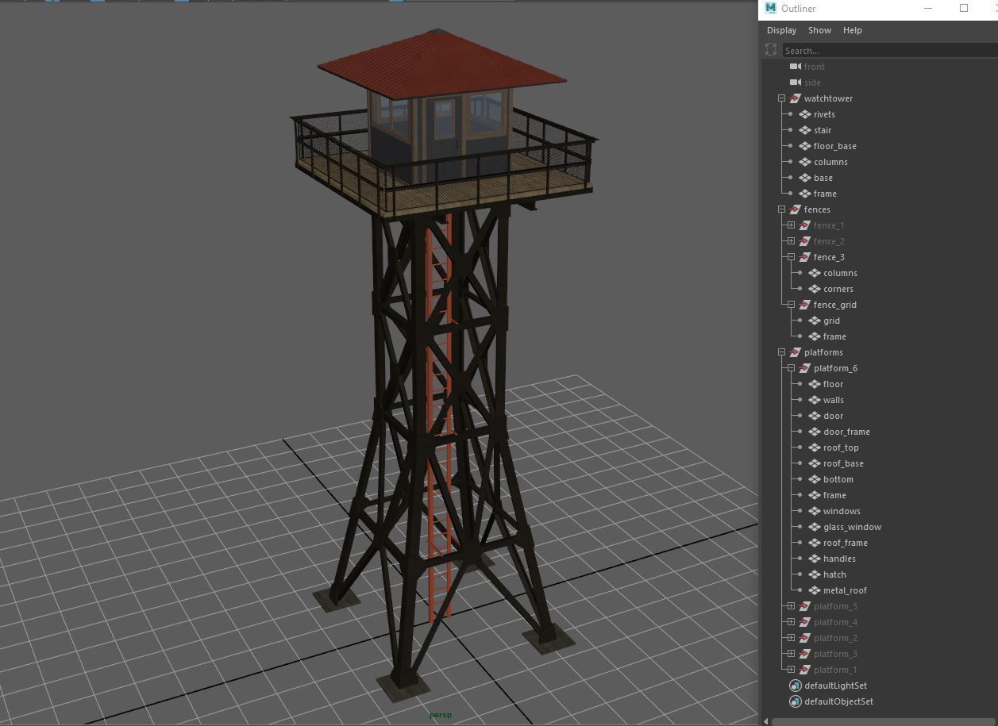Click the watchtower group node icon
The height and width of the screenshot is (726, 998).
coord(795,98)
